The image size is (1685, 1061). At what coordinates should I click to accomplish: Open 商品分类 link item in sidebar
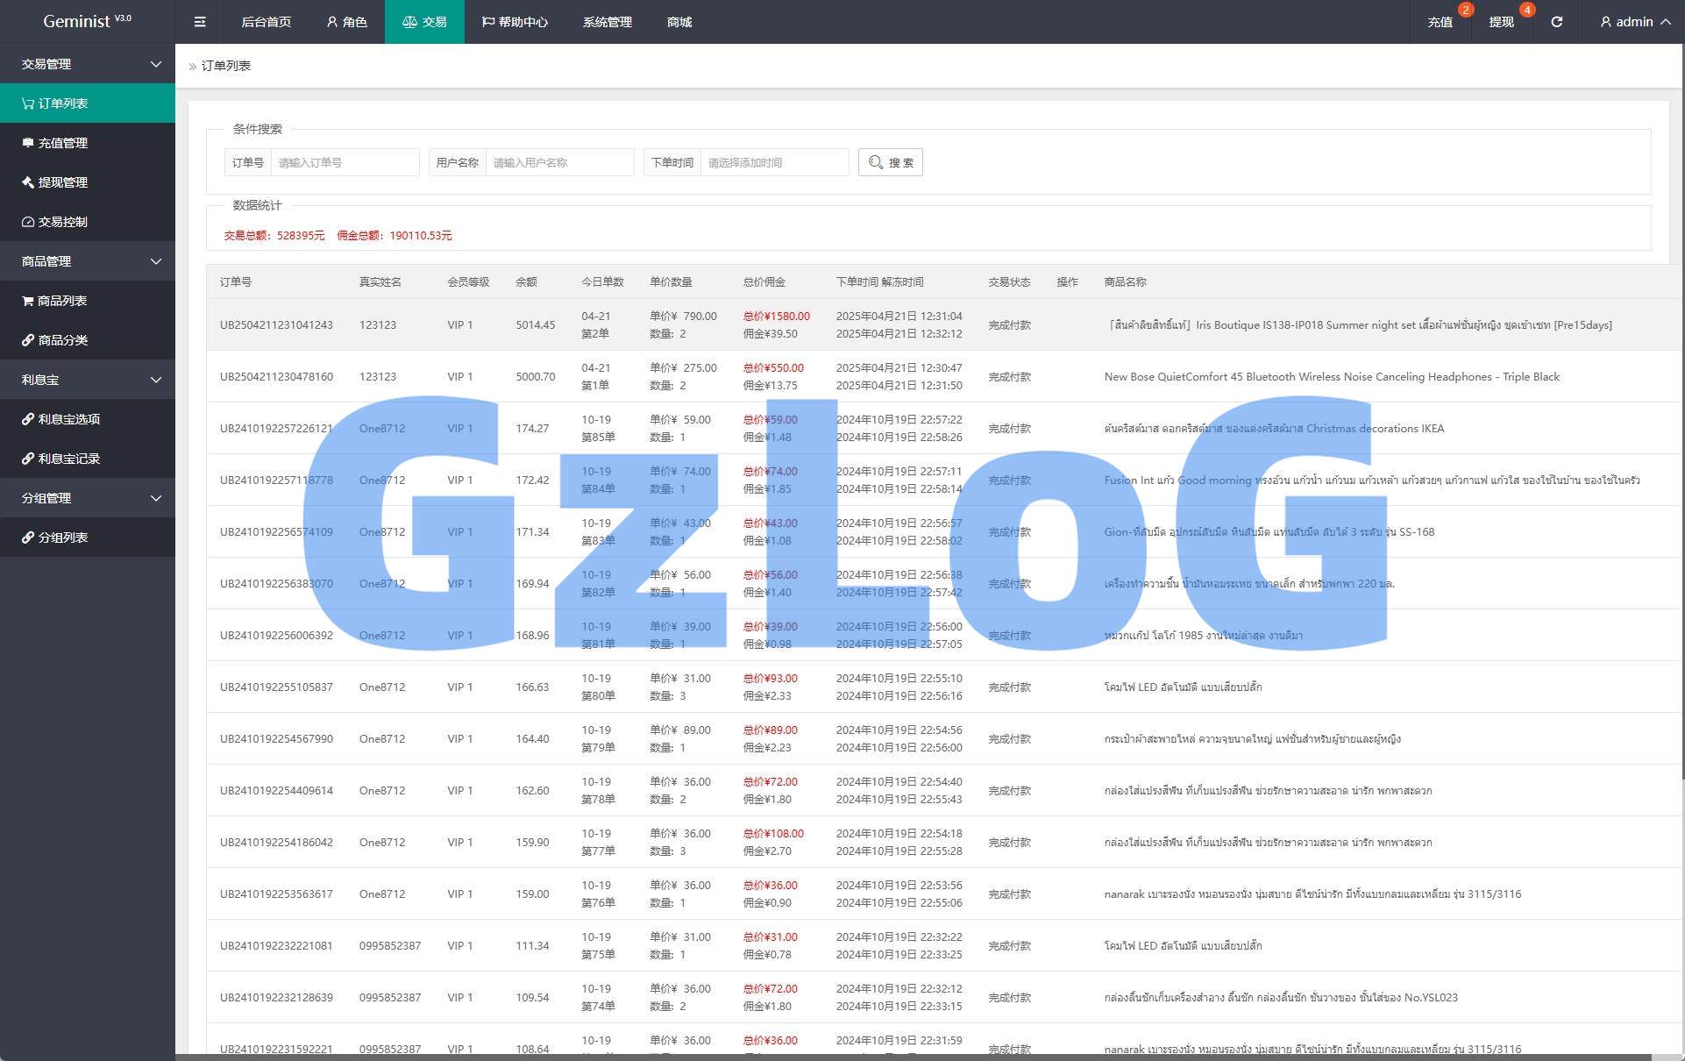coord(63,340)
